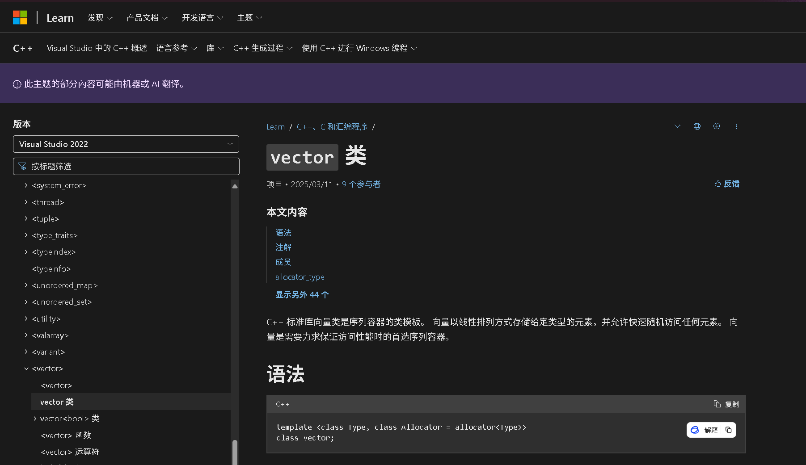Click the info icon in AI translation banner

(17, 84)
